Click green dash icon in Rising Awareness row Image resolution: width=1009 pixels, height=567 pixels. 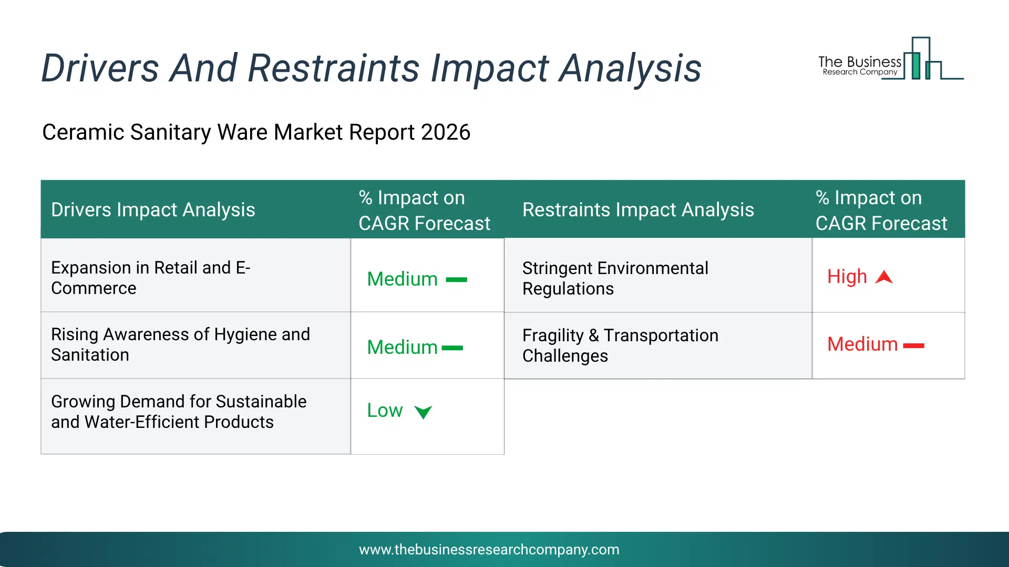452,348
